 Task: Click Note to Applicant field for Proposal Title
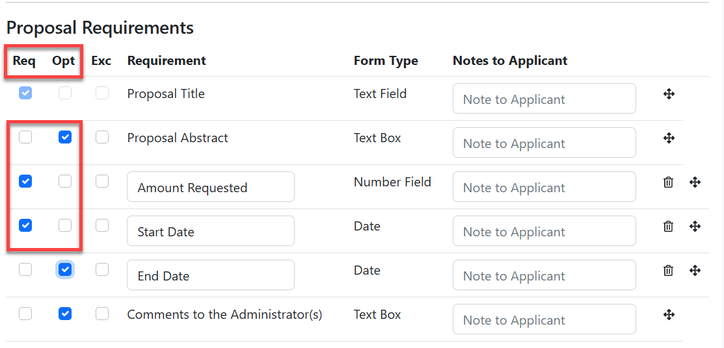click(x=544, y=99)
